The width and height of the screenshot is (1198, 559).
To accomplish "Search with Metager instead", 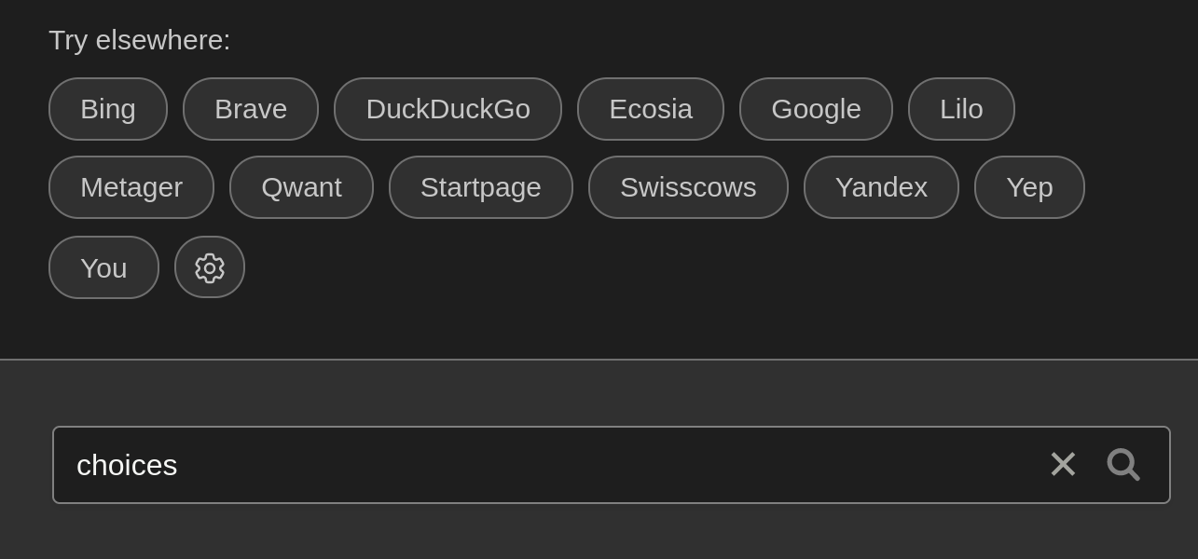I will tap(131, 186).
